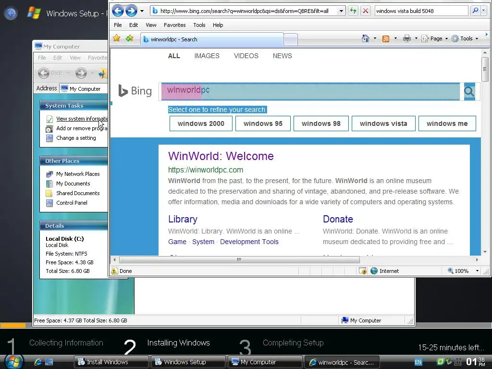Click the red Stop loading icon
Image resolution: width=492 pixels, height=369 pixels.
(x=365, y=11)
